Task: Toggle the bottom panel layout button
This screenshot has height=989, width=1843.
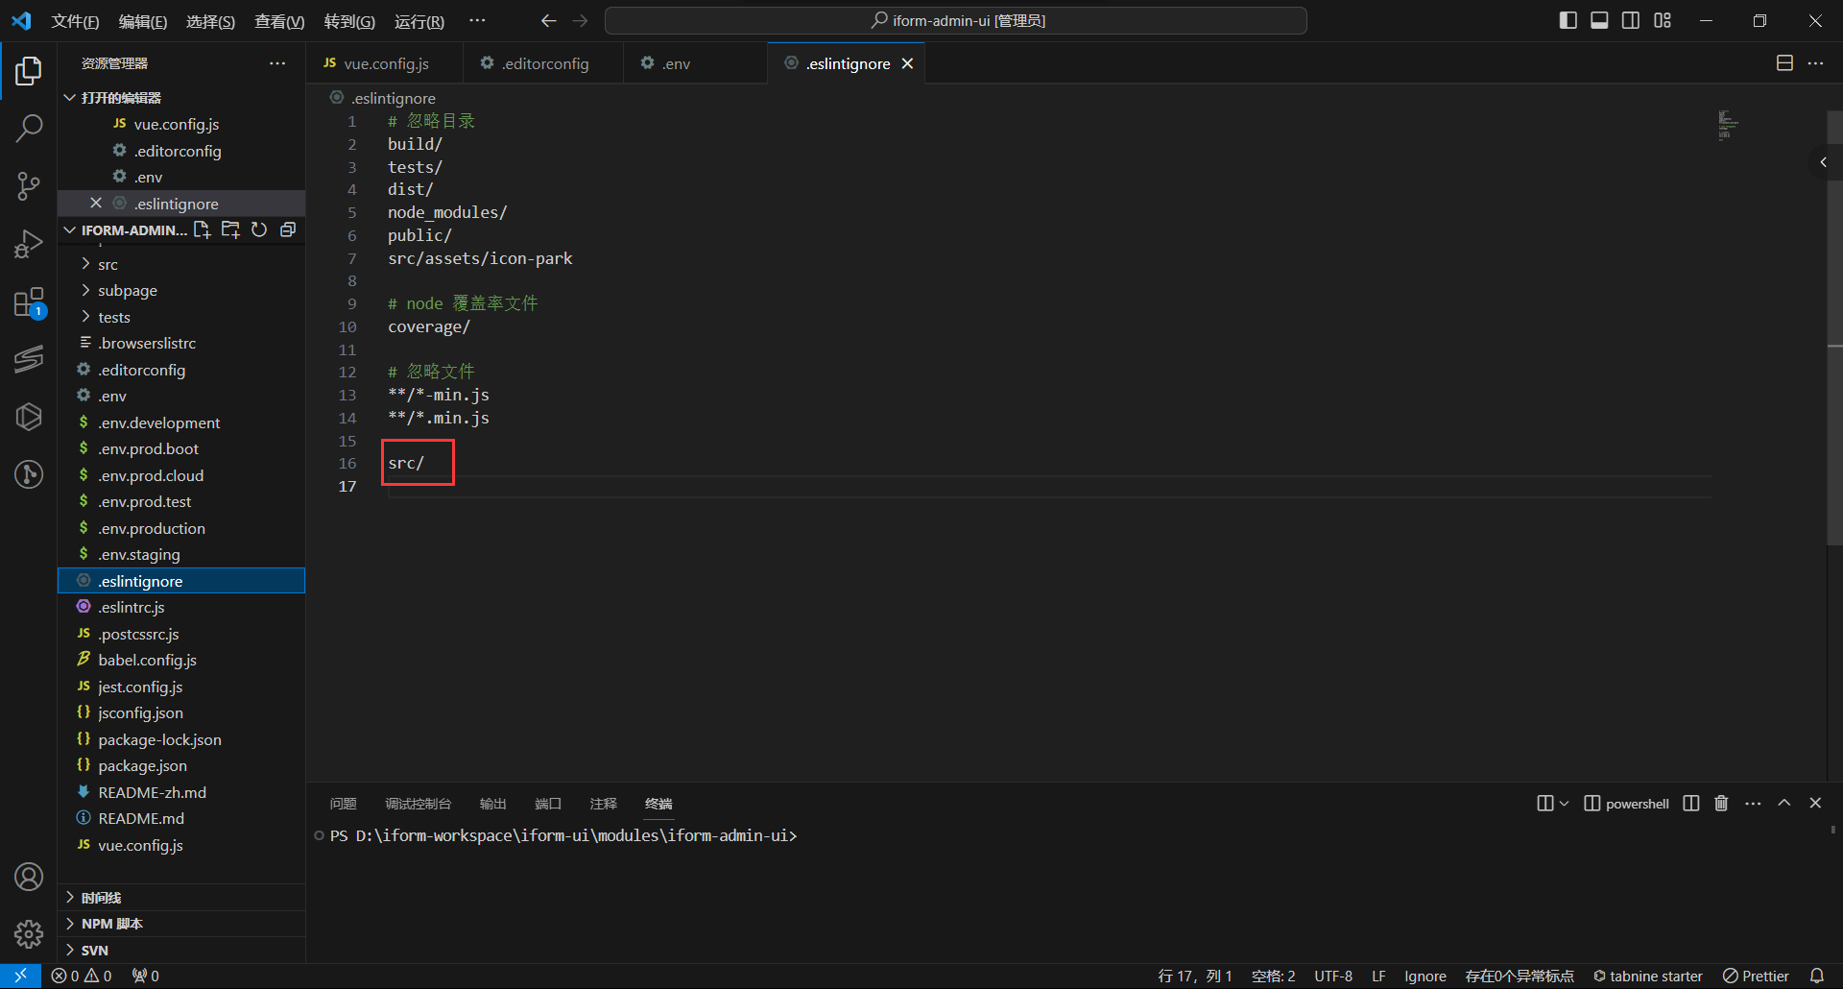Action: click(x=1599, y=21)
